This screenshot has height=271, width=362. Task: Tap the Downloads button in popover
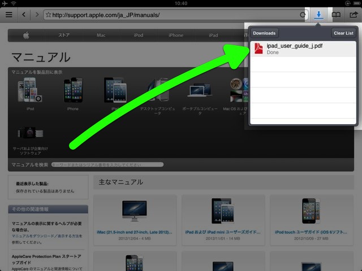pyautogui.click(x=264, y=33)
